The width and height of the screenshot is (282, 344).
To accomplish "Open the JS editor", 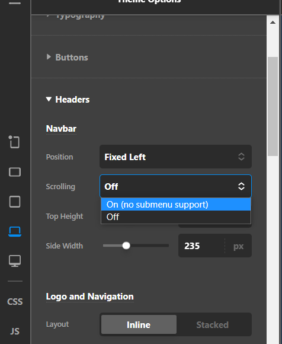I will [x=15, y=331].
